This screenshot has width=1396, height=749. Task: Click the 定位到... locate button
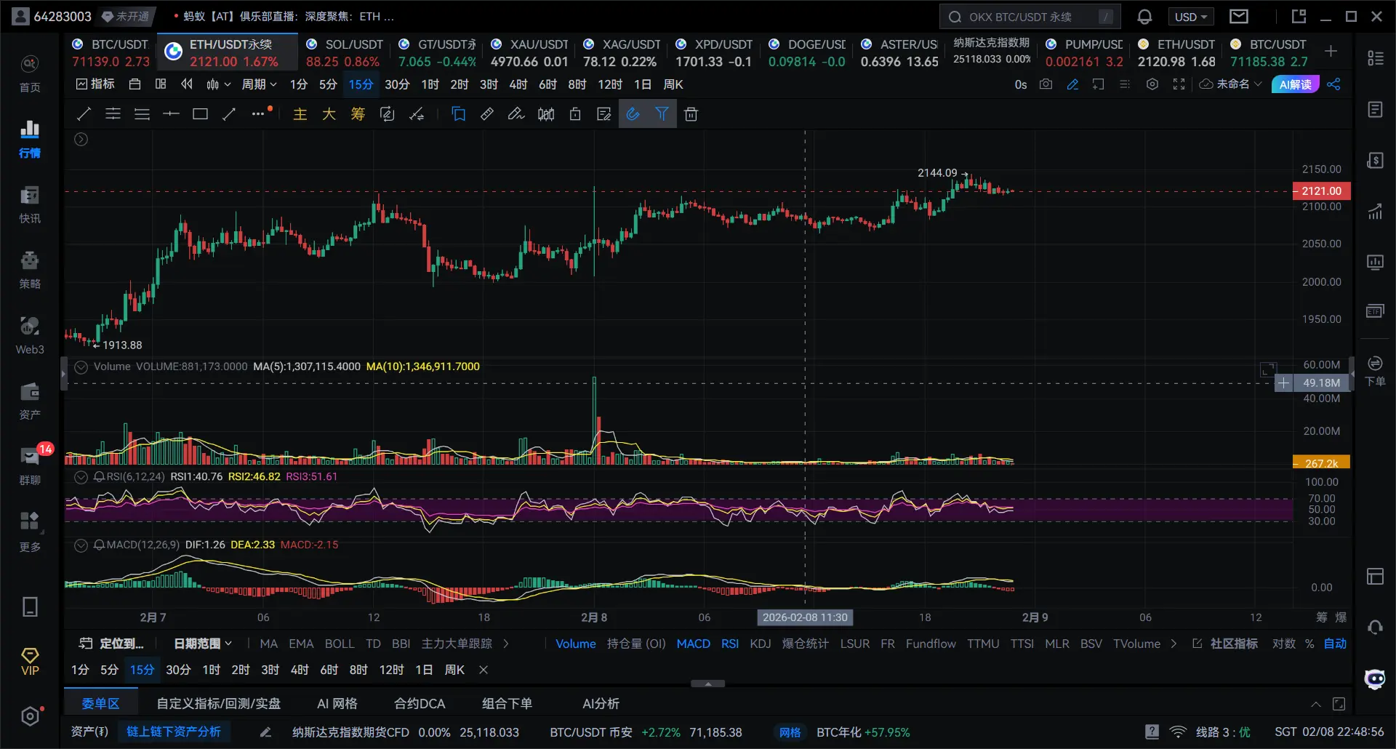pos(111,644)
